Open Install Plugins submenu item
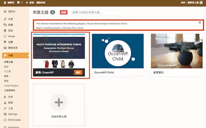Viewport: 206px width, 128px height. pyautogui.click(x=11, y=86)
